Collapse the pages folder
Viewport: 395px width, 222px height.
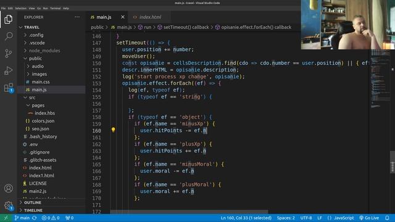(51, 105)
